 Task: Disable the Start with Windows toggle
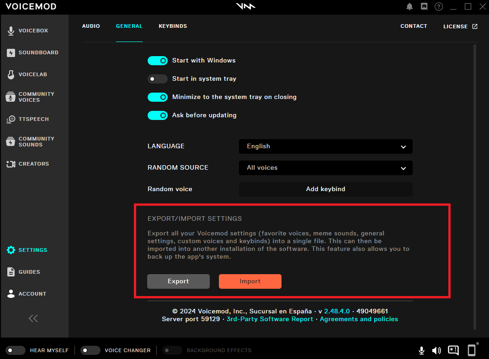(158, 60)
